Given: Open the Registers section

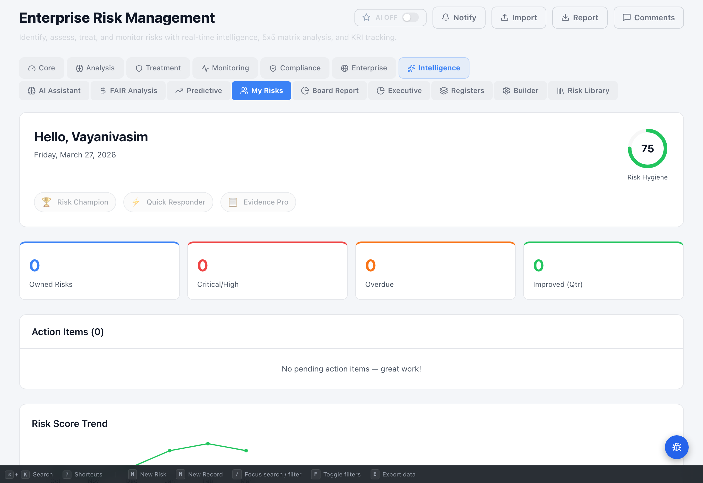Looking at the screenshot, I should coord(462,91).
